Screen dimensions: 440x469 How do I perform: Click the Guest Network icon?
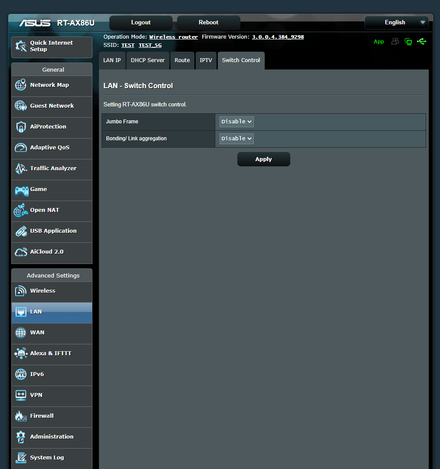click(21, 106)
